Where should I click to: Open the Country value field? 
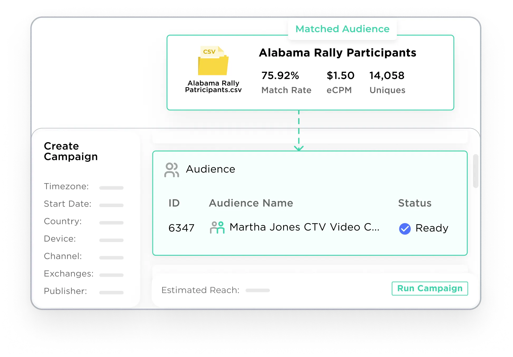tap(111, 223)
